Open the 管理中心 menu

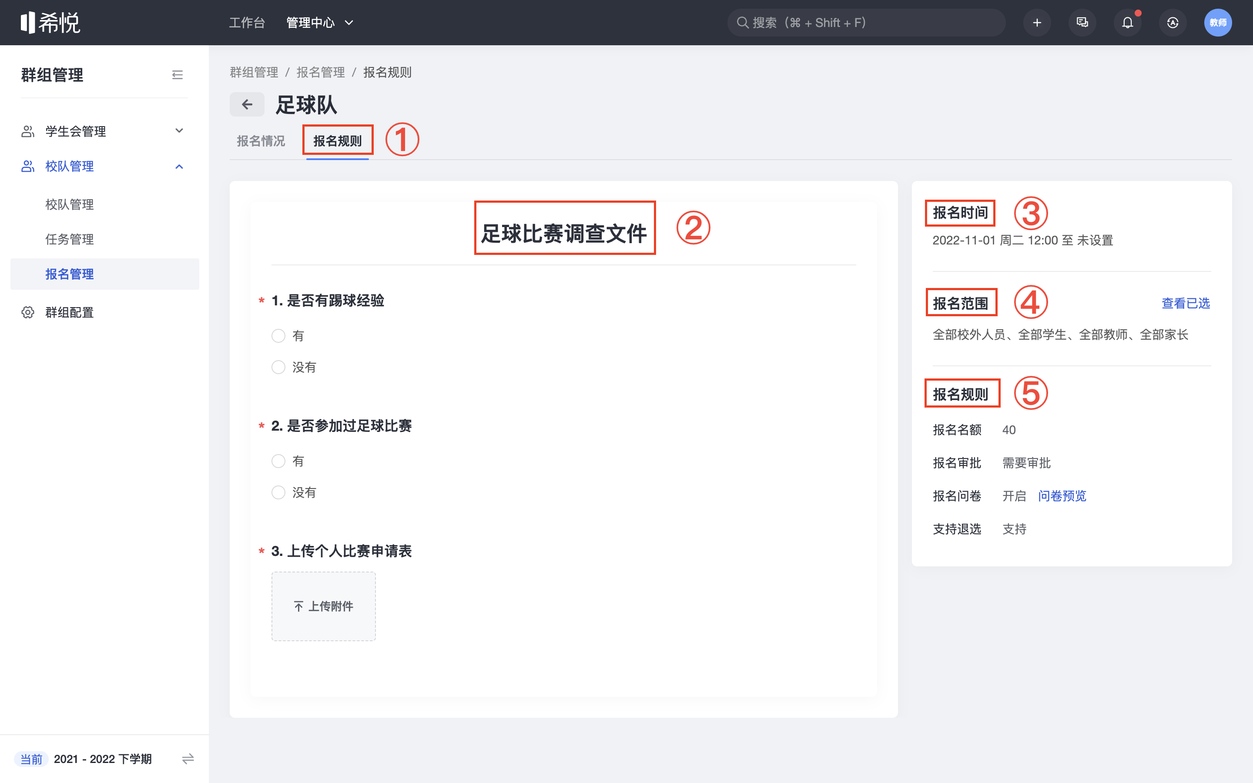click(310, 23)
